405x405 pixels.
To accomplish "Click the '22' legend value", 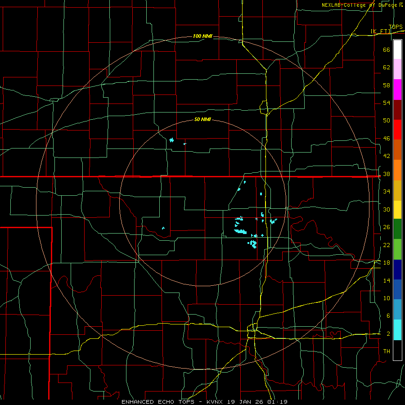I will [387, 245].
